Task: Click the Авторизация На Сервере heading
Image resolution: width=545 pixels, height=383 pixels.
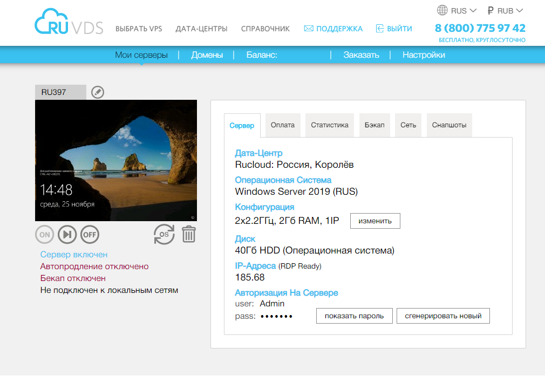Action: (287, 292)
